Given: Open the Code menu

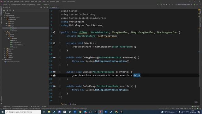Looking at the screenshot, I should (x=22, y=2).
